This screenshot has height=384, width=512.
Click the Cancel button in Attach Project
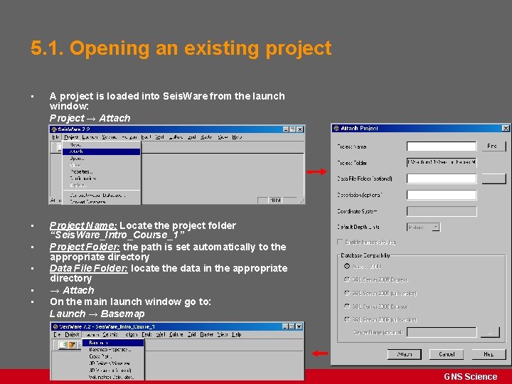pos(447,354)
